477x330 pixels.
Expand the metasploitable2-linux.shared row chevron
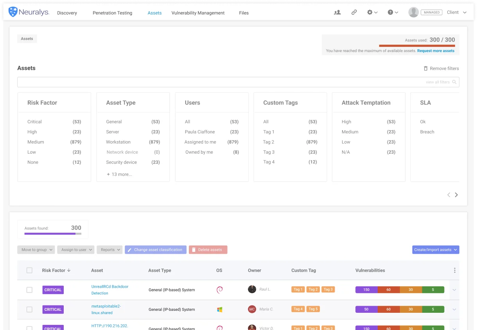[454, 309]
